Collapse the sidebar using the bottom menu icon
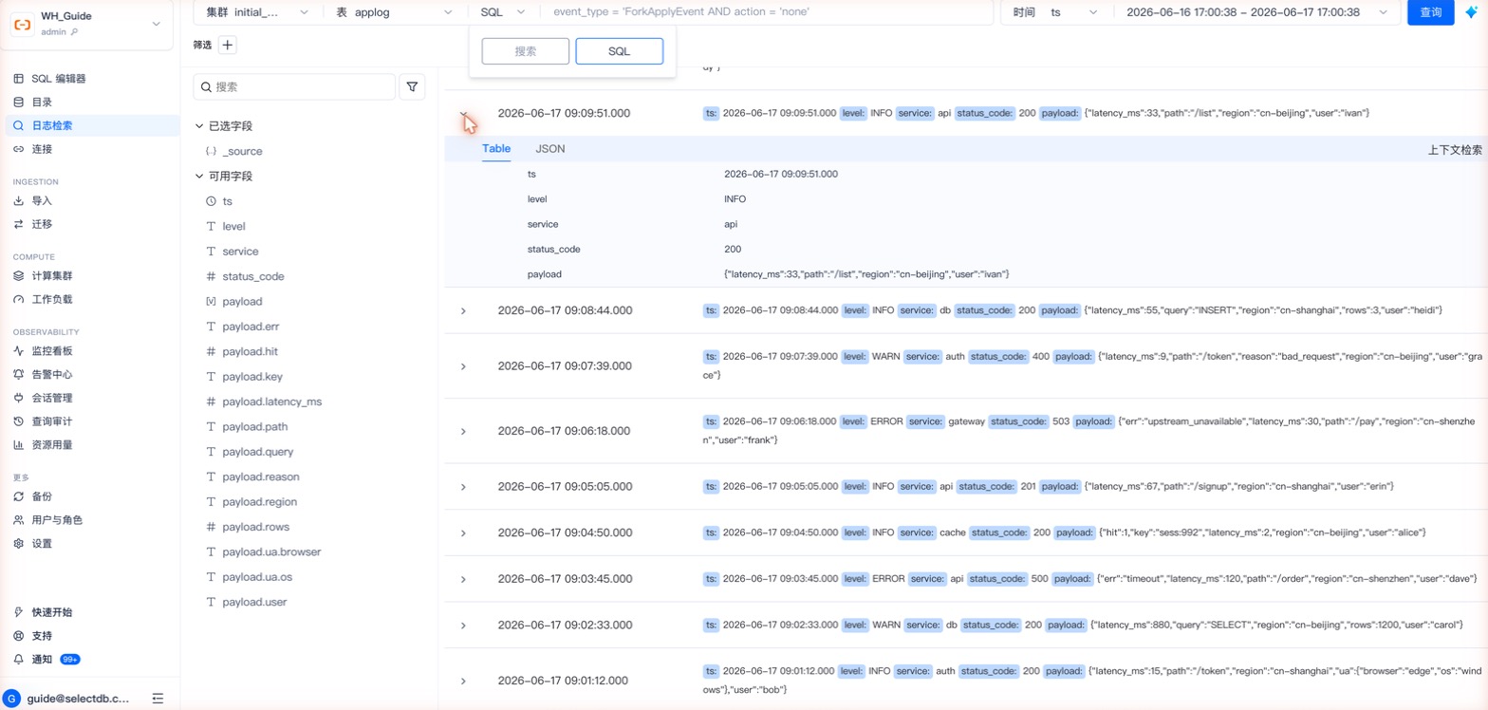Screen dimensions: 1488x710 [x=158, y=698]
